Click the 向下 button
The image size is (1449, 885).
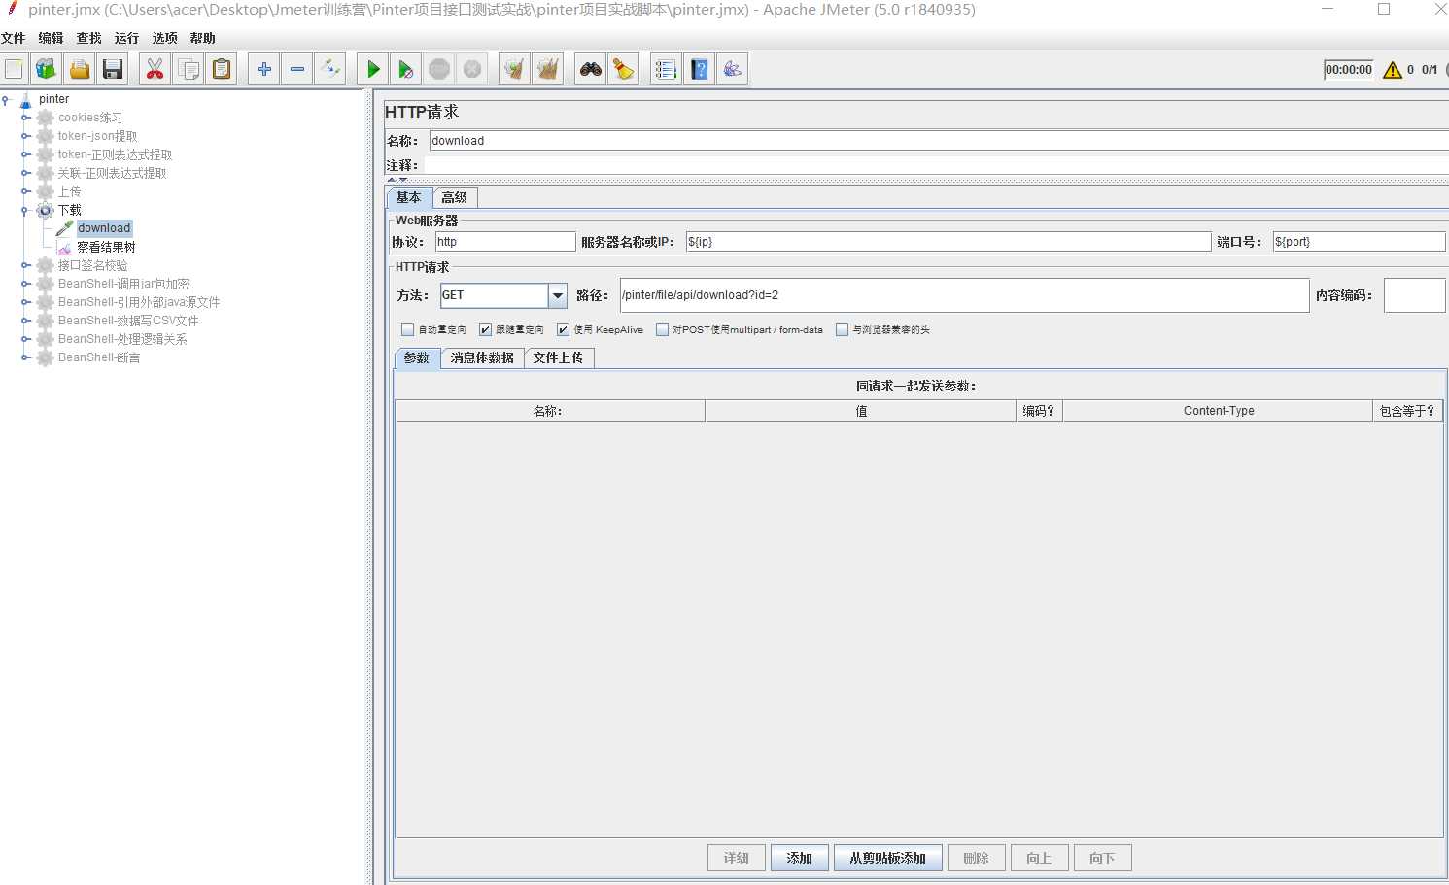coord(1102,858)
